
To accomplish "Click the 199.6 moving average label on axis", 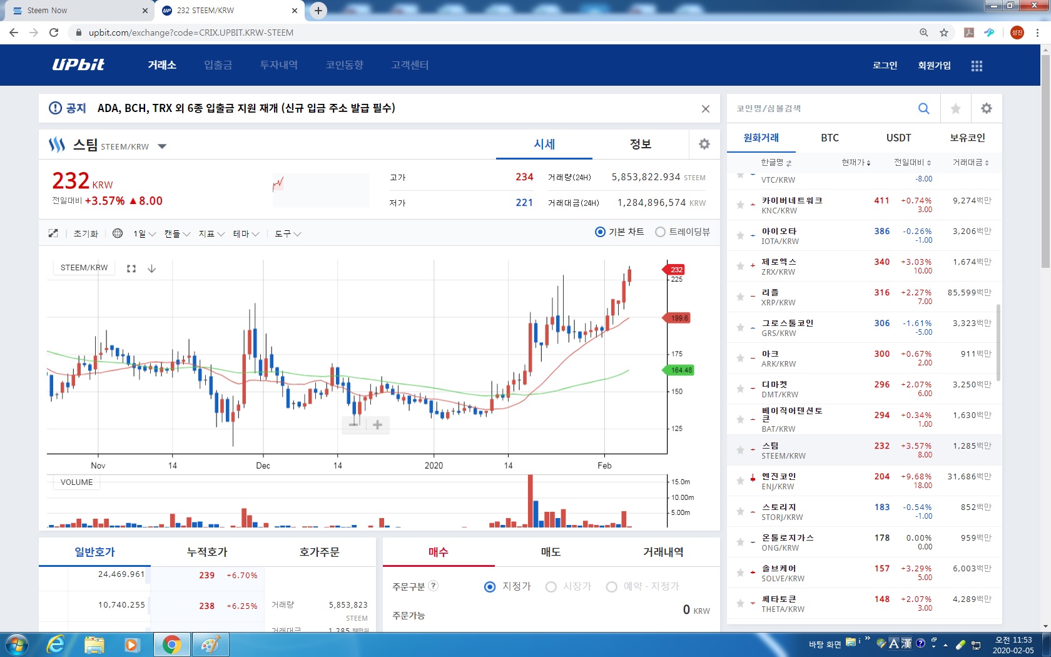I will (x=677, y=318).
